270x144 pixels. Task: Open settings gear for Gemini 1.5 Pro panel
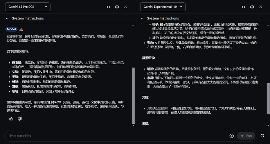click(117, 7)
